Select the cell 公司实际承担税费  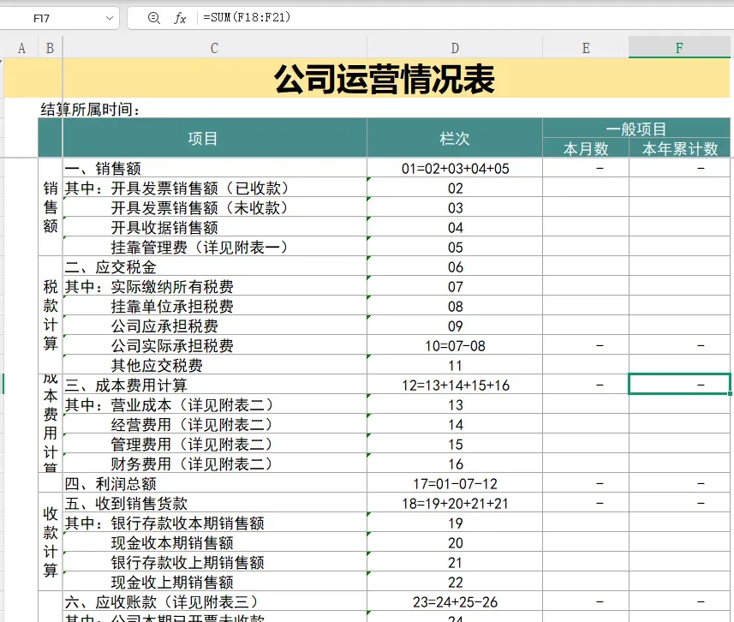[x=215, y=344]
